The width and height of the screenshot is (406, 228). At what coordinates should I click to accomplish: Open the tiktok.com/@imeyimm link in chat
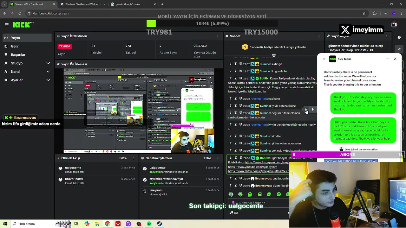click(x=251, y=171)
